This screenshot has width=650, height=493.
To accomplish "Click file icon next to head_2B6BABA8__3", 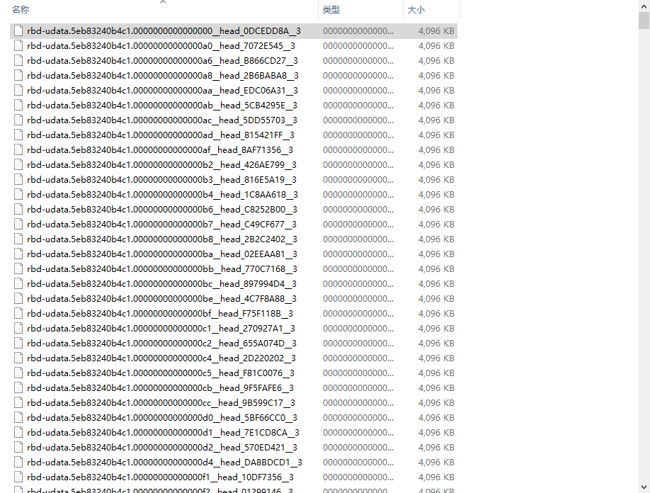I will click(19, 76).
